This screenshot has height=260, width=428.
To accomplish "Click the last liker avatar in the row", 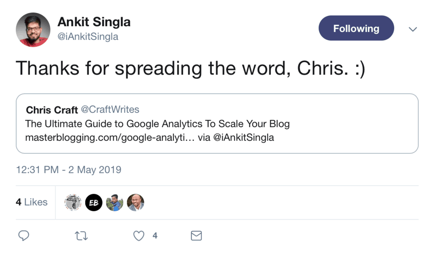I will coord(135,203).
